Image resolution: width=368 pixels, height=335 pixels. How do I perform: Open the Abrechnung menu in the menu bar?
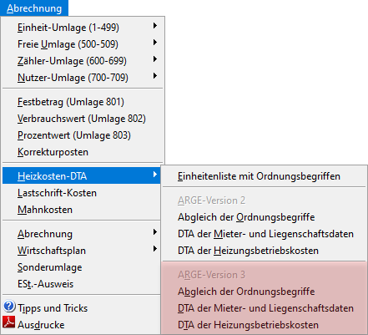(34, 8)
